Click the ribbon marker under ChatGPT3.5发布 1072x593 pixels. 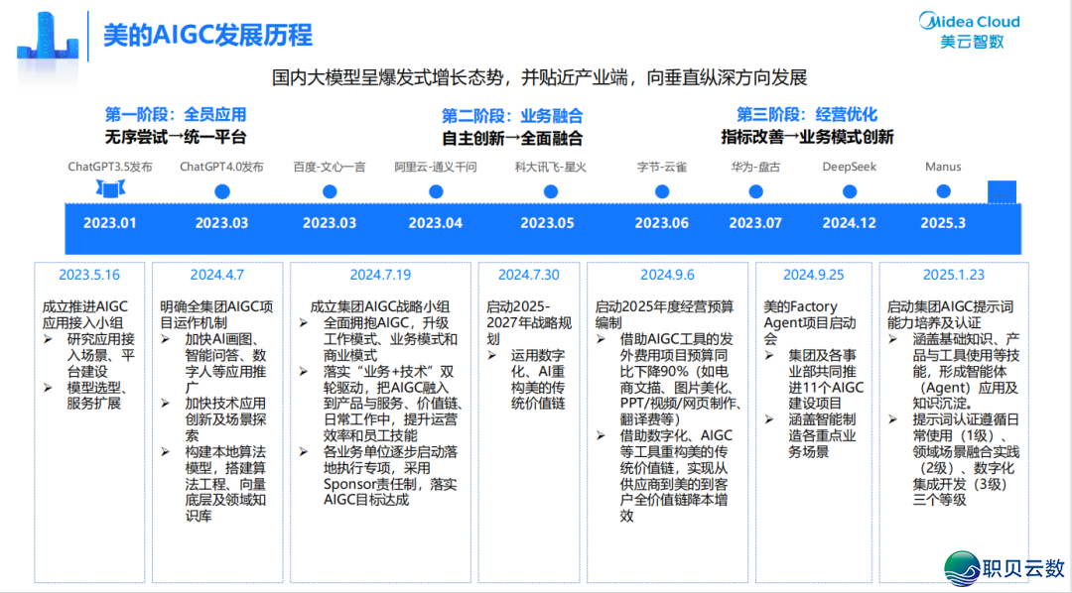coord(110,187)
